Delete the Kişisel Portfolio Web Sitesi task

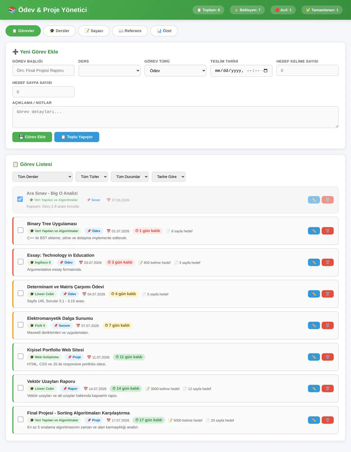pyautogui.click(x=328, y=357)
